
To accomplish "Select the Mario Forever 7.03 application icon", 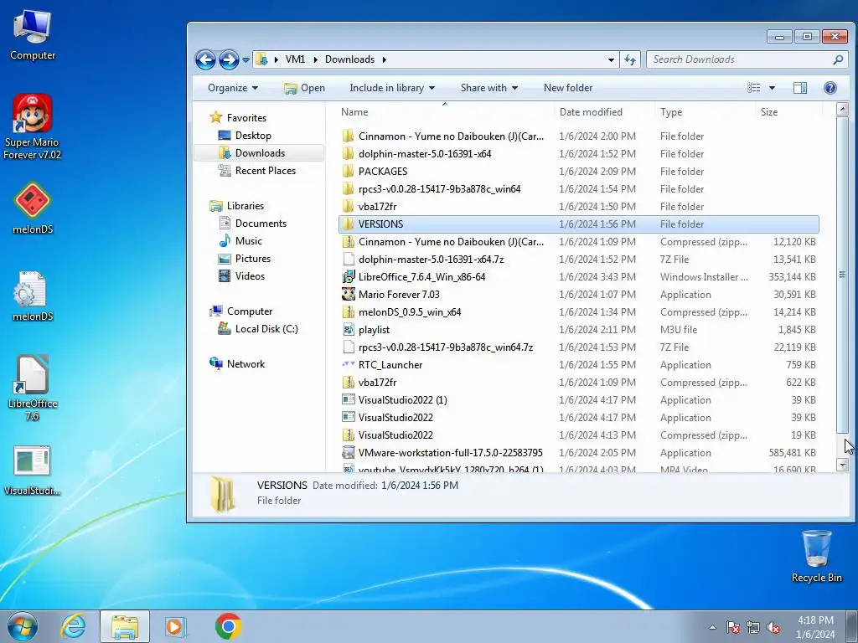I will coord(348,294).
